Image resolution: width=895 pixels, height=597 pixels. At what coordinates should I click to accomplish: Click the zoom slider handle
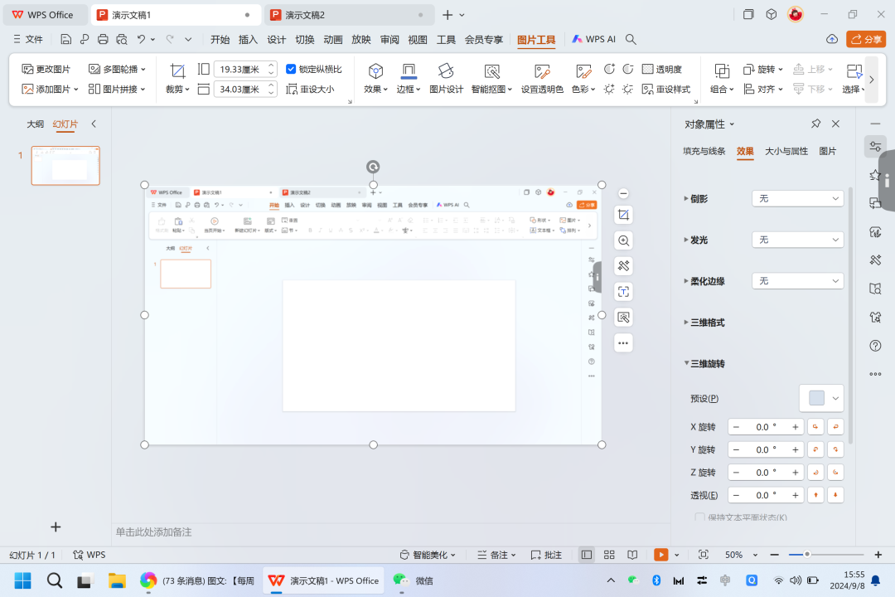click(x=807, y=554)
